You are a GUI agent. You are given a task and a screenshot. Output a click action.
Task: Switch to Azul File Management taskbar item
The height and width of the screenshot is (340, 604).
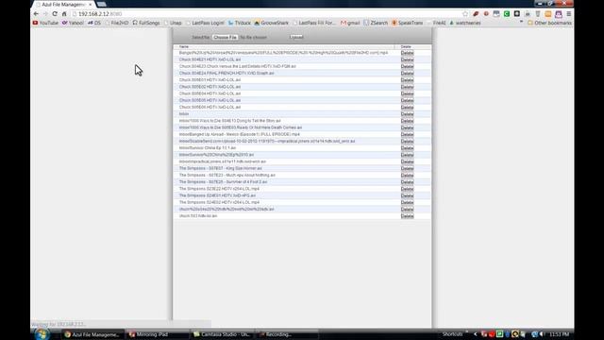(92, 334)
